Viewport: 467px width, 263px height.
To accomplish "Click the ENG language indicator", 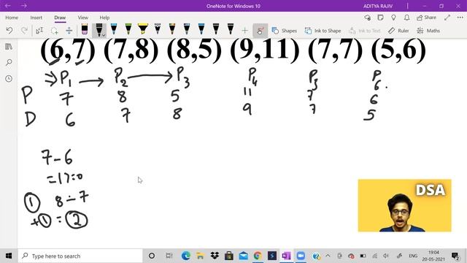I will [x=413, y=256].
